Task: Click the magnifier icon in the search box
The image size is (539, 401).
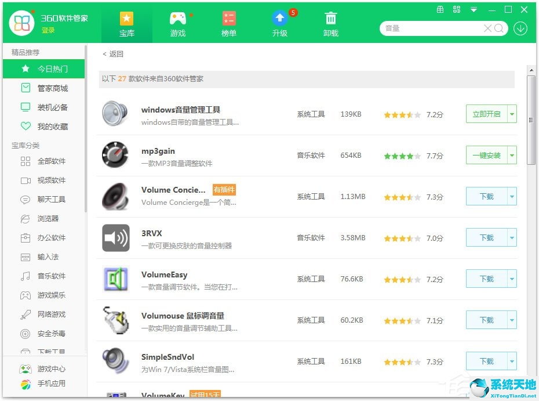Action: pos(498,28)
